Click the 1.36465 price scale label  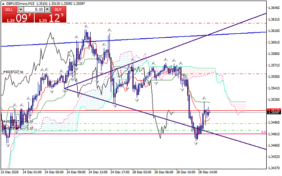[x=274, y=8]
